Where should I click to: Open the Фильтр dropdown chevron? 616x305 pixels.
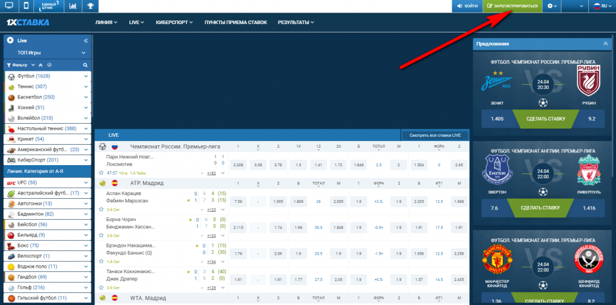33,65
